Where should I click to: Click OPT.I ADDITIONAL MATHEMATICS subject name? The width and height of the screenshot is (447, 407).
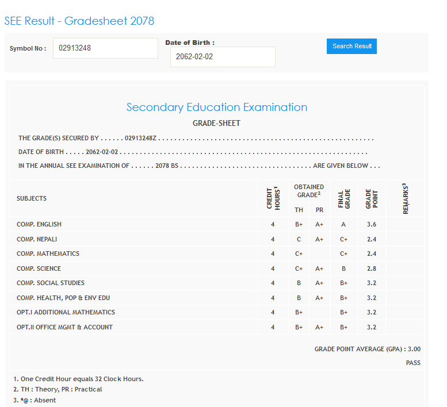pyautogui.click(x=66, y=312)
